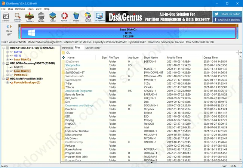The height and width of the screenshot is (168, 243).
Task: Open the Disk menu
Action: (x=10, y=9)
